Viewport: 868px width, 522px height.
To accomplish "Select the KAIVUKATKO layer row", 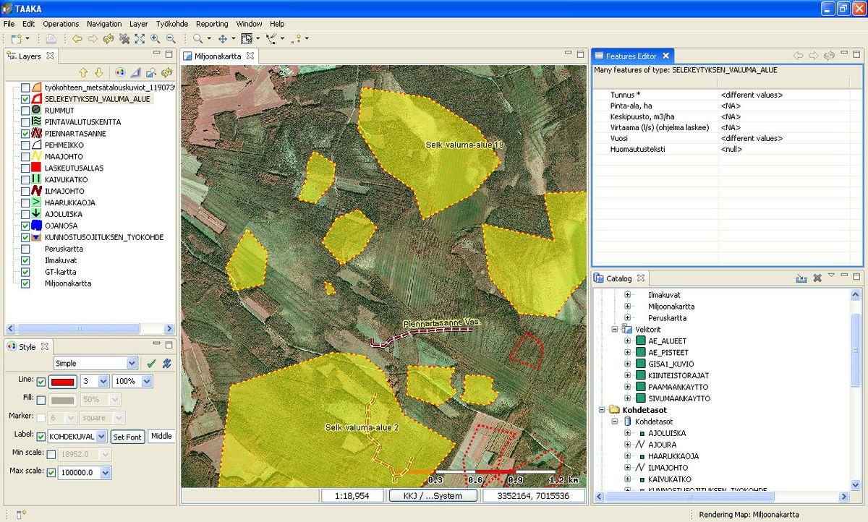I will tap(66, 180).
